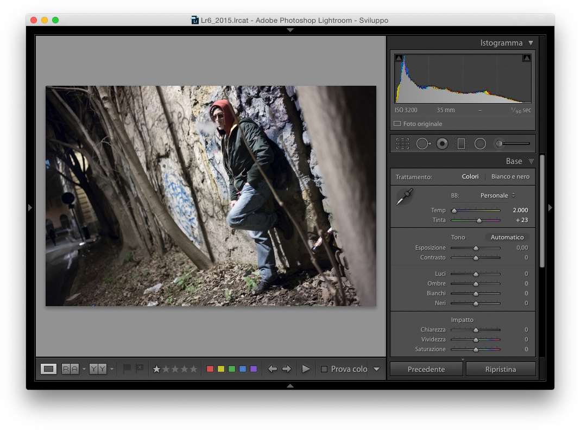Select the Spot Removal tool
This screenshot has height=431, width=581.
point(422,144)
